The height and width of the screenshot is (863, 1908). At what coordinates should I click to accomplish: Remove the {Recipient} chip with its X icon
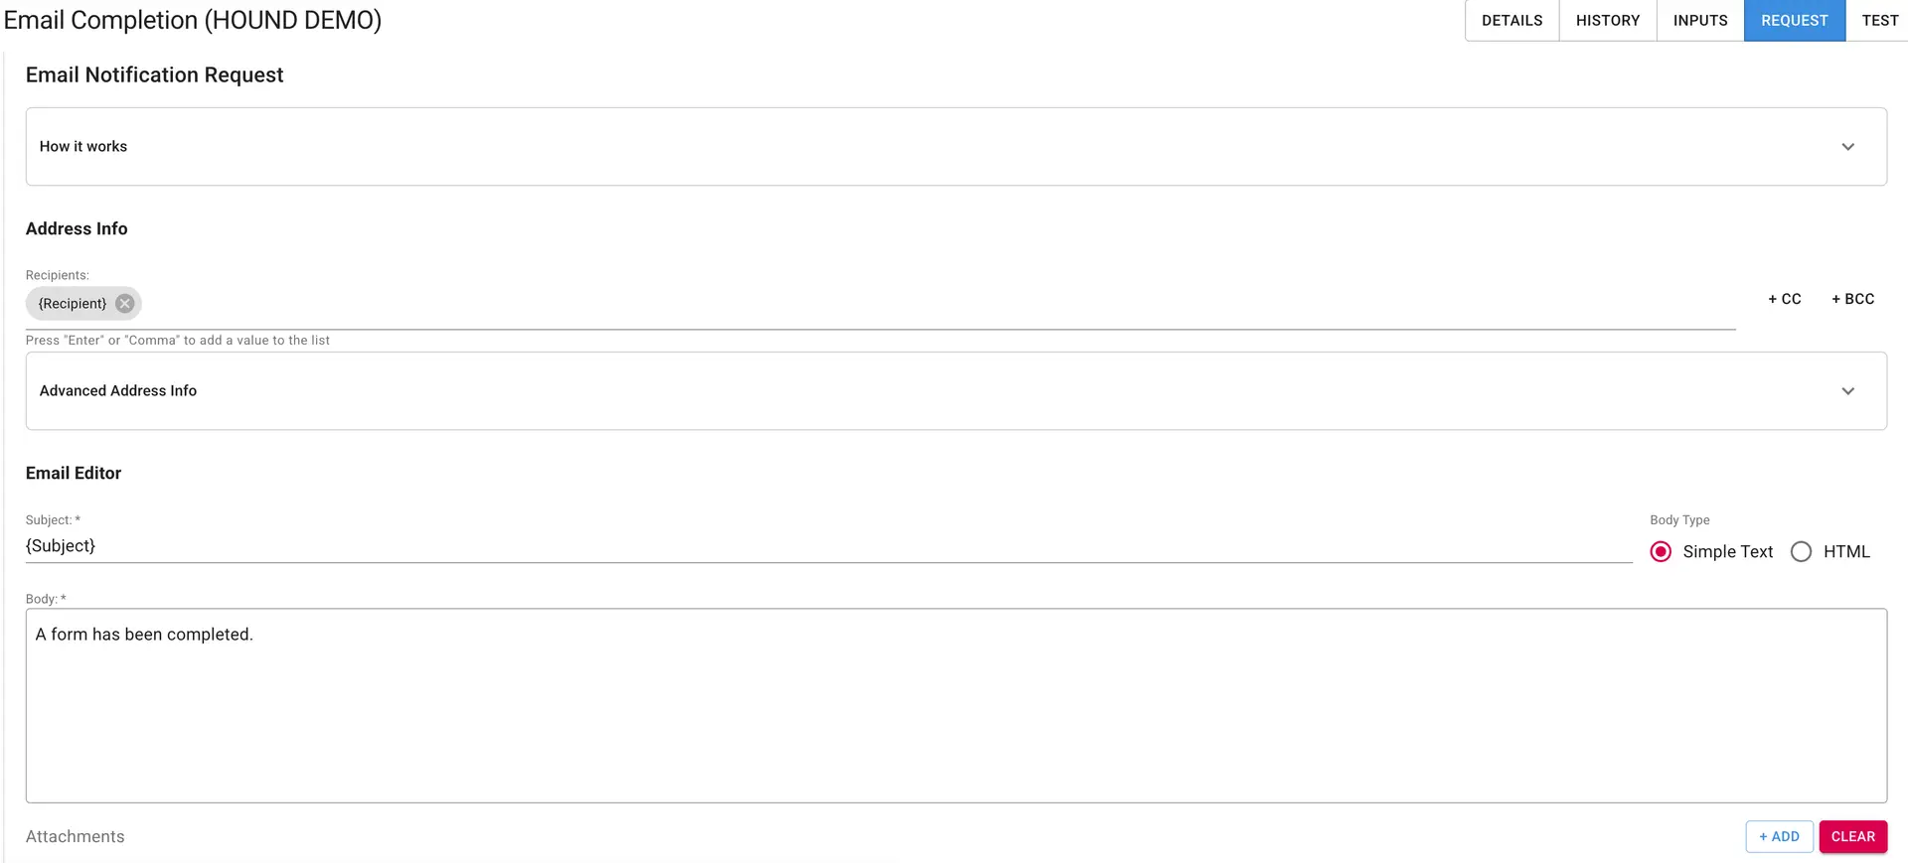(x=124, y=304)
